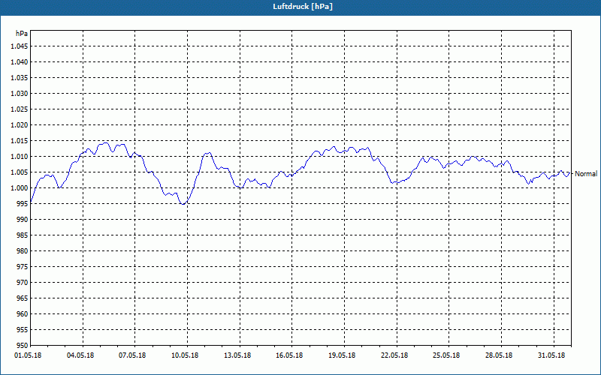The image size is (601, 375).
Task: Click the 01.05.18 date label
Action: (28, 355)
